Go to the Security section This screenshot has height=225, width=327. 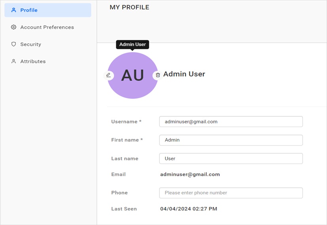[x=48, y=44]
